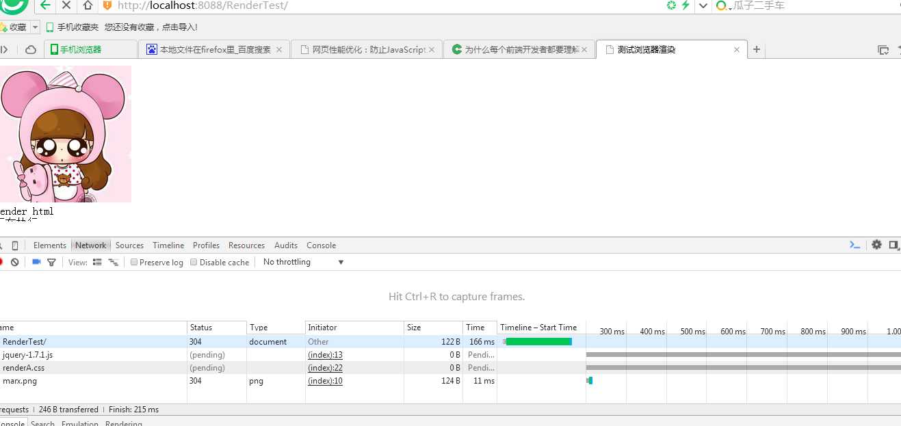Sort by the Time column header

[x=480, y=328]
